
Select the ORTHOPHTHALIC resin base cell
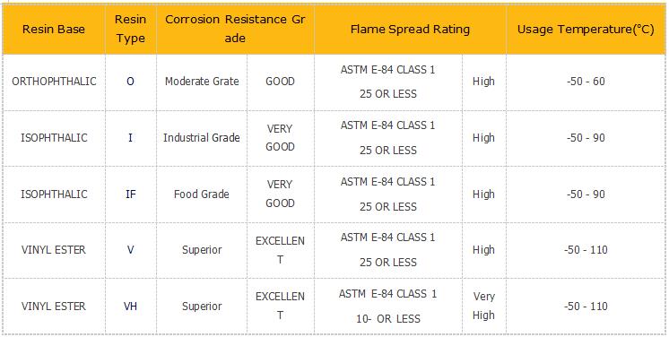tap(54, 82)
